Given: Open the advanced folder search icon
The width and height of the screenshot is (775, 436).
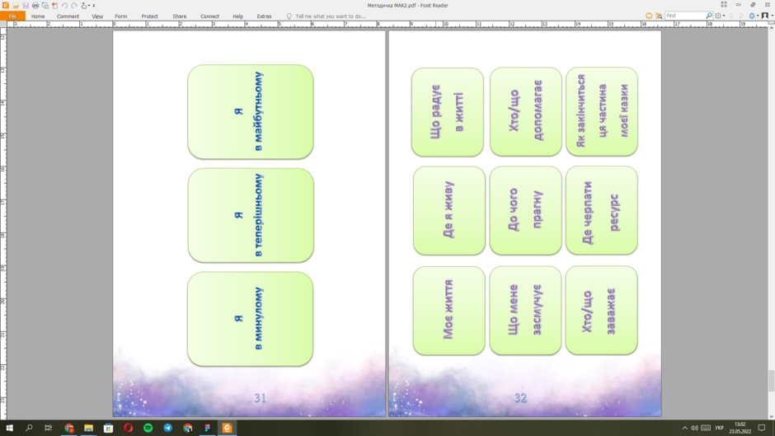Looking at the screenshot, I should tap(659, 16).
